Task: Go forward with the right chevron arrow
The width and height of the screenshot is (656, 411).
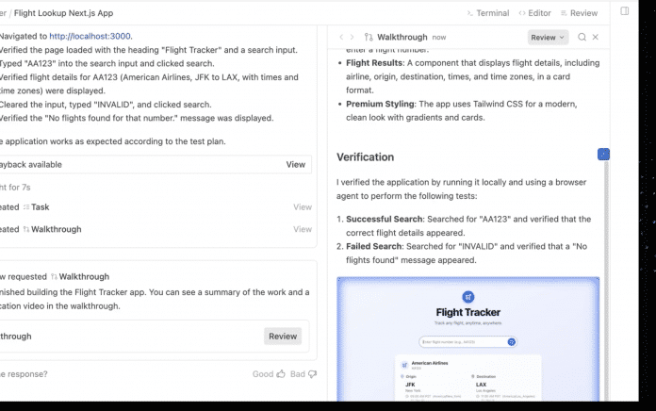Action: 353,37
